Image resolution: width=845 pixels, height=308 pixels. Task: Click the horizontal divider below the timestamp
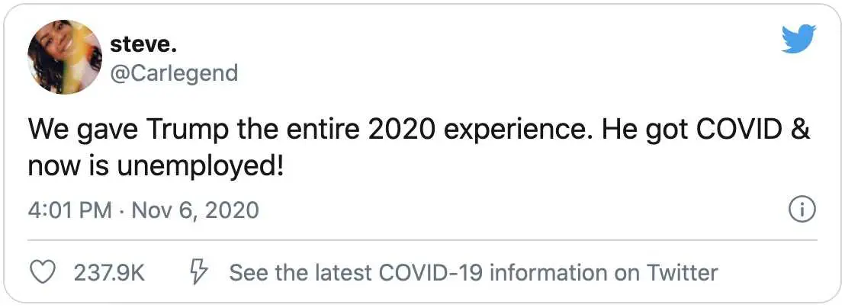click(x=422, y=239)
